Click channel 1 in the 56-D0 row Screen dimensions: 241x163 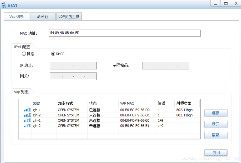coord(159,110)
